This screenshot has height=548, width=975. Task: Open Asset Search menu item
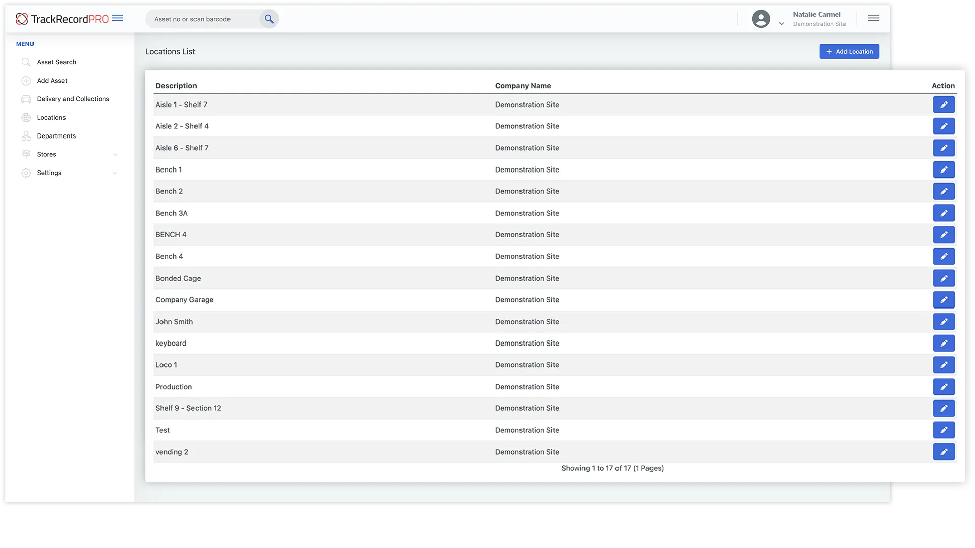(x=56, y=62)
